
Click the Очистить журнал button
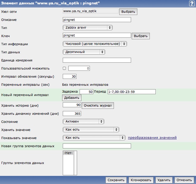pyautogui.click(x=98, y=105)
